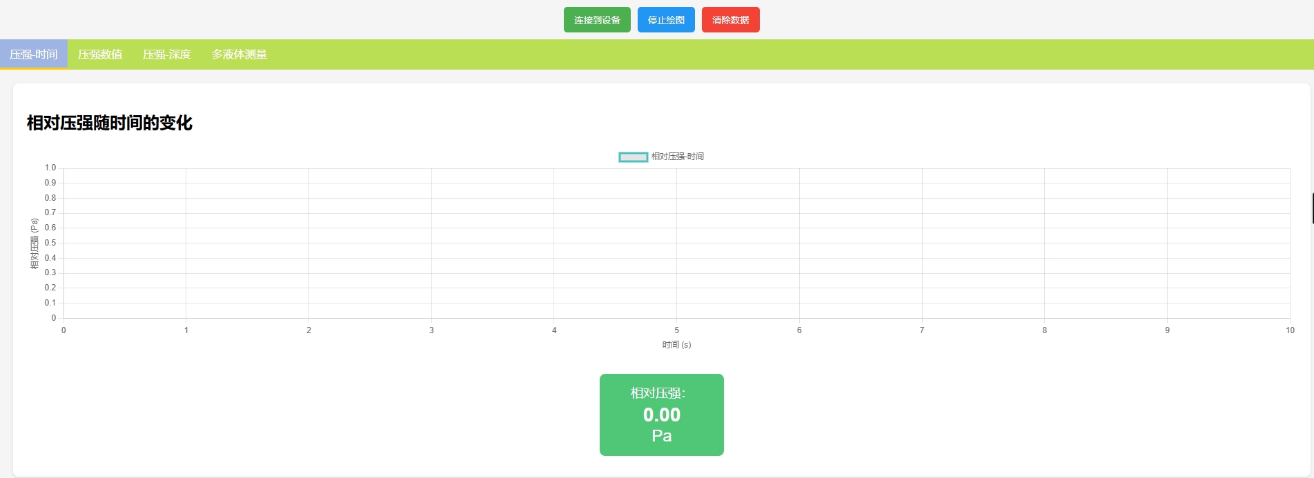
Task: Clear data with the red 清除数据 button
Action: [730, 20]
